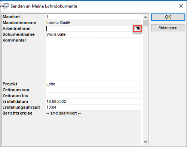Screen dimensions: 187x147
Task: Click the Erstelldatum field 18.08.2022
Action: click(x=93, y=101)
